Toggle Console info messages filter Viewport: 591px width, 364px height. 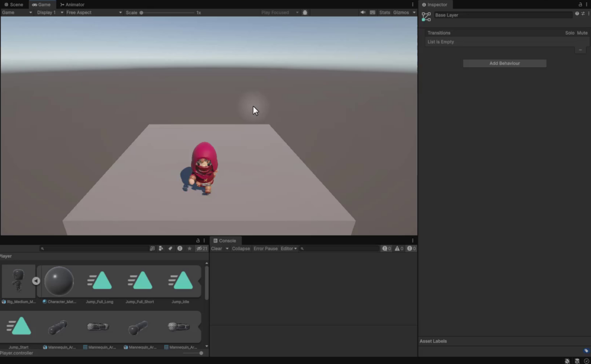pyautogui.click(x=387, y=248)
